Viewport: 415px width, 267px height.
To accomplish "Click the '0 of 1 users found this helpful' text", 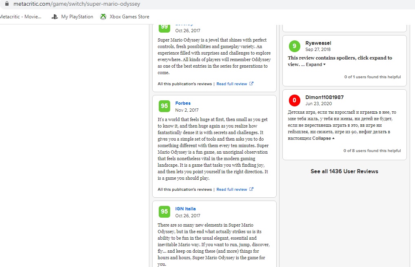I will pyautogui.click(x=373, y=77).
